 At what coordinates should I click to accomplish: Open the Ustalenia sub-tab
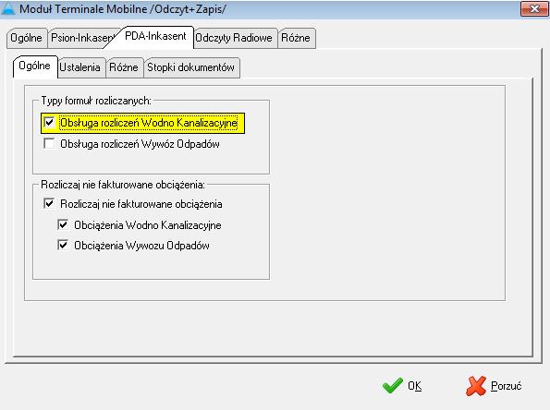(x=80, y=67)
